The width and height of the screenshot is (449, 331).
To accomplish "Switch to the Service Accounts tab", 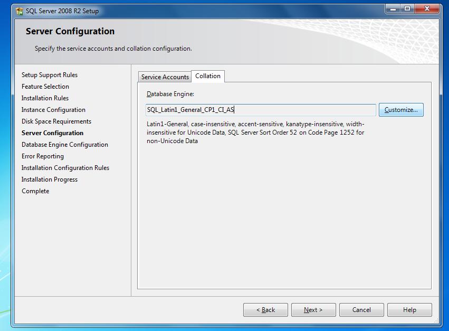I will (x=165, y=77).
